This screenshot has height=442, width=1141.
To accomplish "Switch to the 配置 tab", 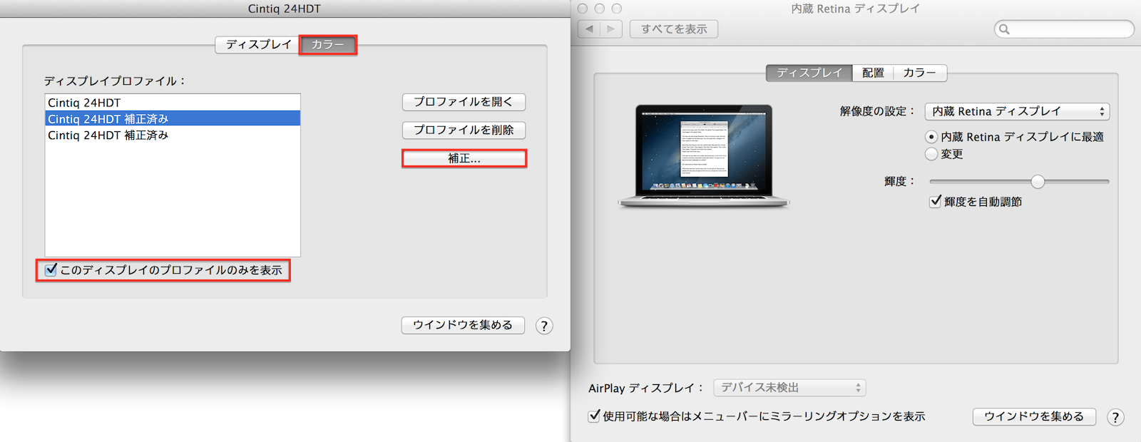I will tap(873, 73).
